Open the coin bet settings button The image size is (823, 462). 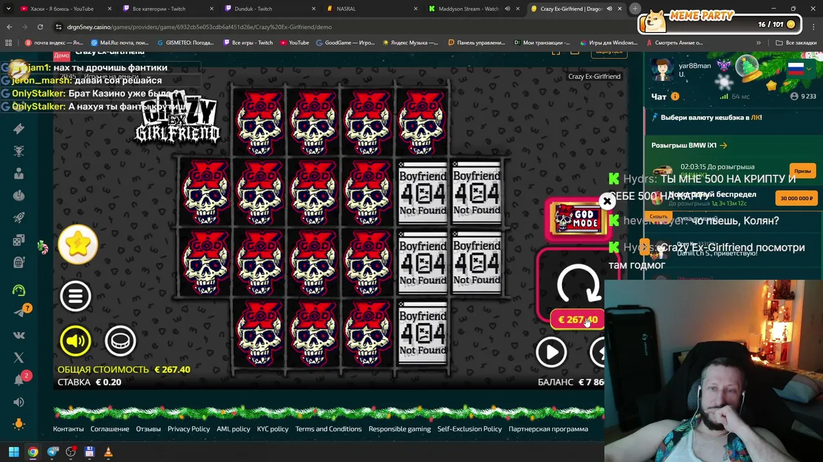pyautogui.click(x=120, y=341)
